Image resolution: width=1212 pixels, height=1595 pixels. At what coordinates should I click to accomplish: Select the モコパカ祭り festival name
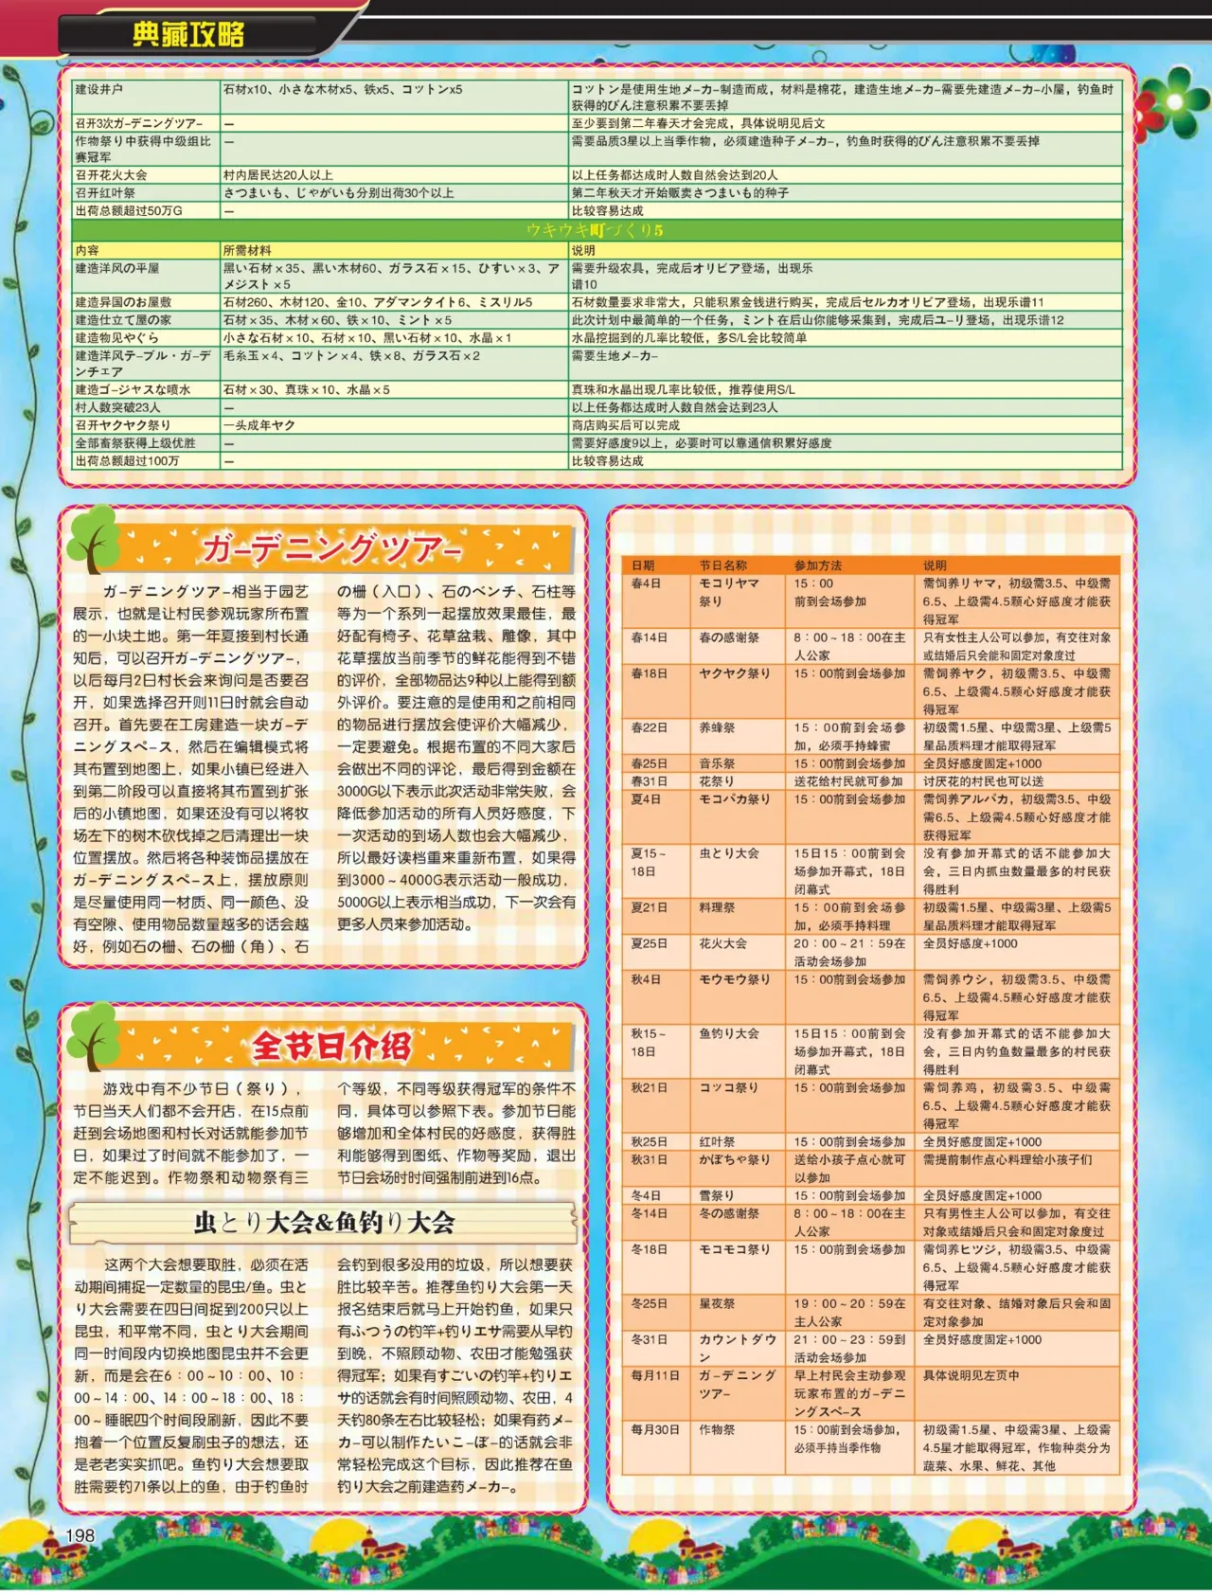(735, 799)
